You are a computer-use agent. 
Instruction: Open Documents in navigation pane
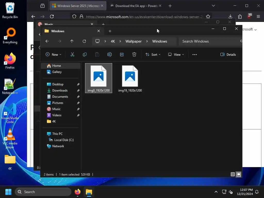61,97
